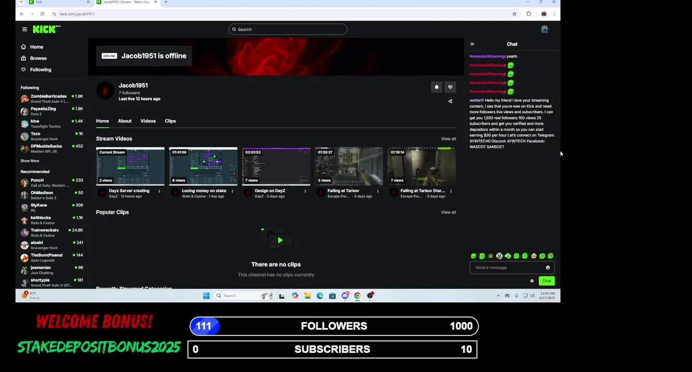Click the Kick search field

(x=288, y=29)
